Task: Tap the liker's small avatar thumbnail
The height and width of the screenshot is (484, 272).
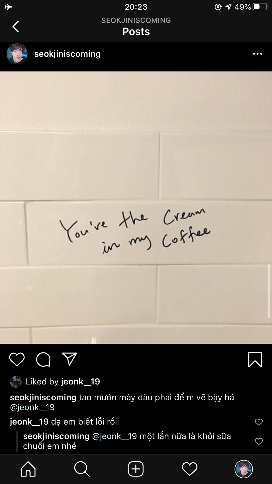Action: point(16,382)
